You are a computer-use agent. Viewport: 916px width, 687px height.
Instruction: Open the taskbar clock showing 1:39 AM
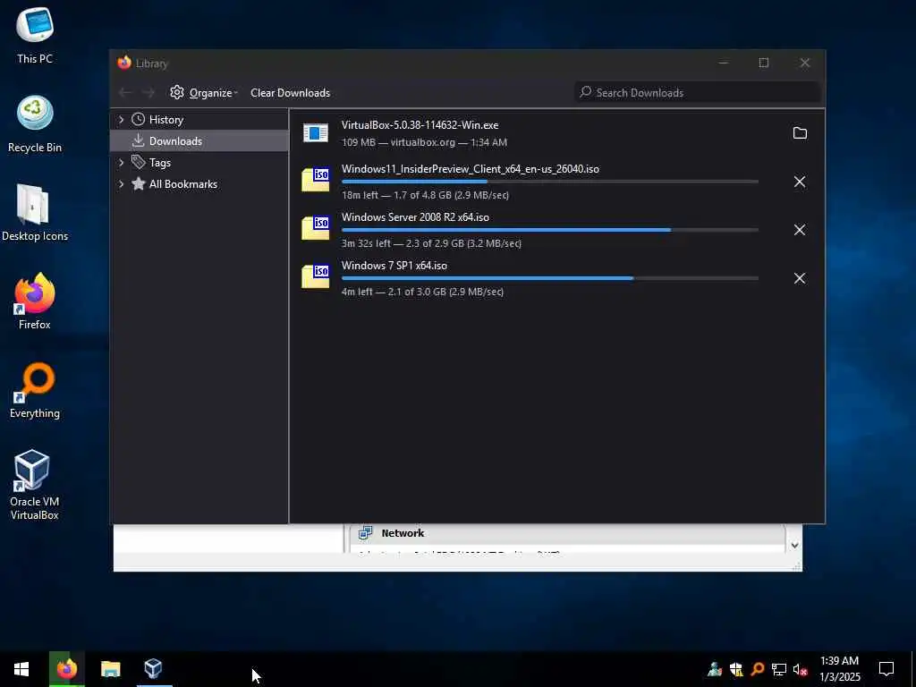tap(840, 669)
